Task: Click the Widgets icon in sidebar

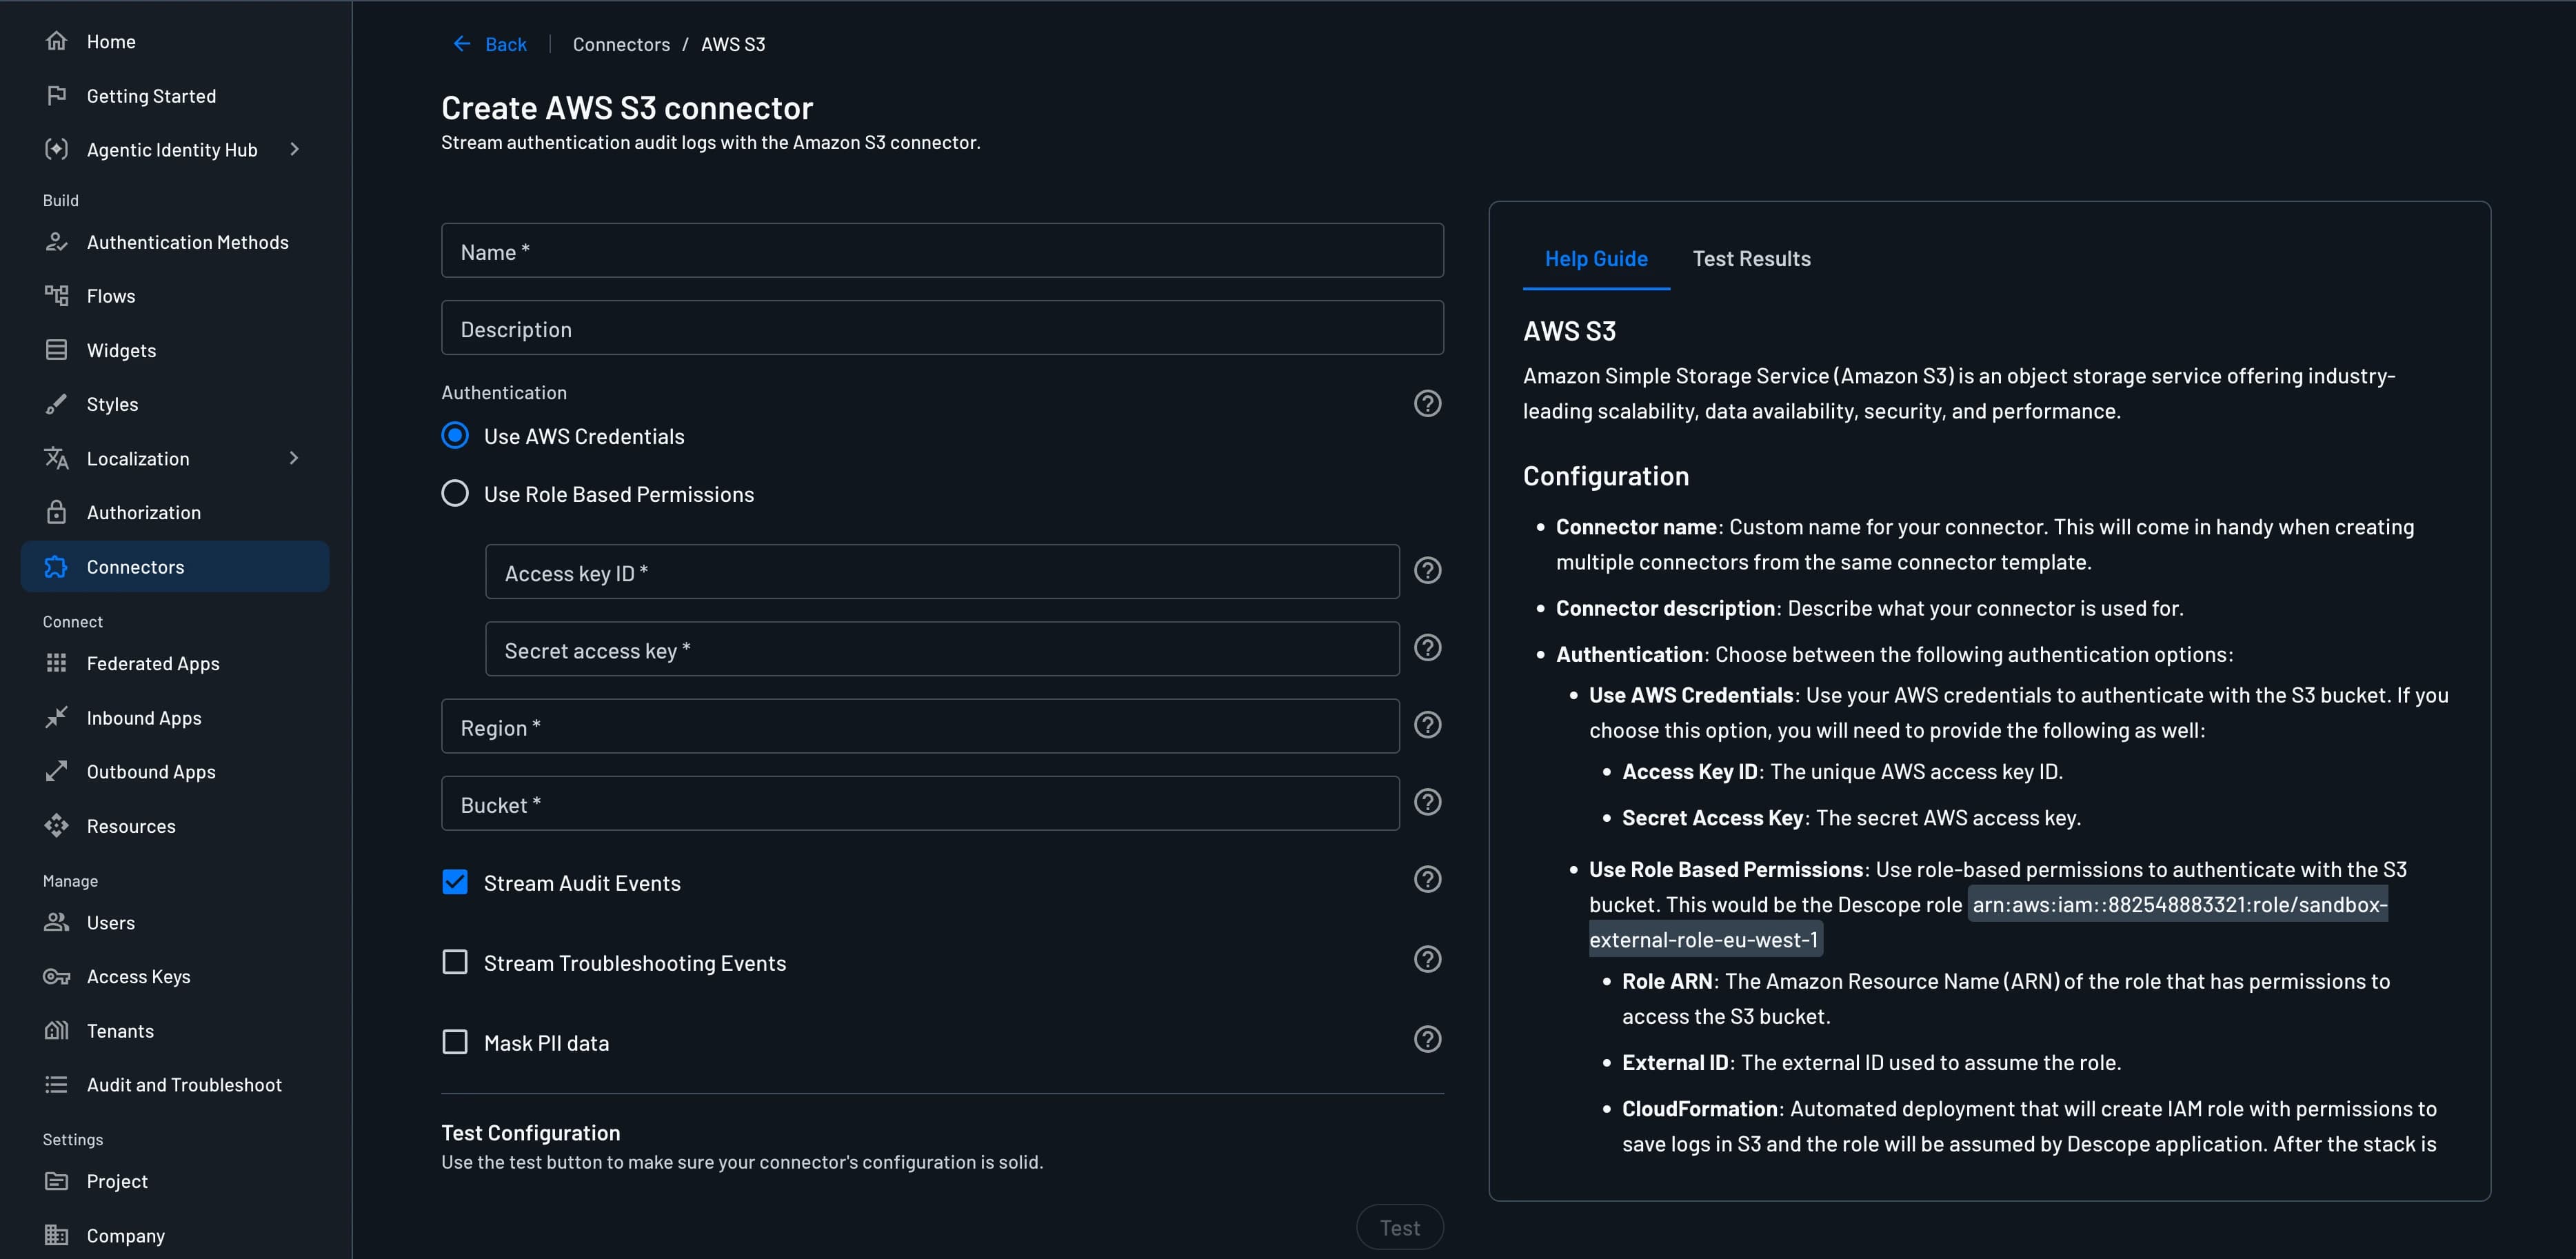Action: [x=56, y=350]
